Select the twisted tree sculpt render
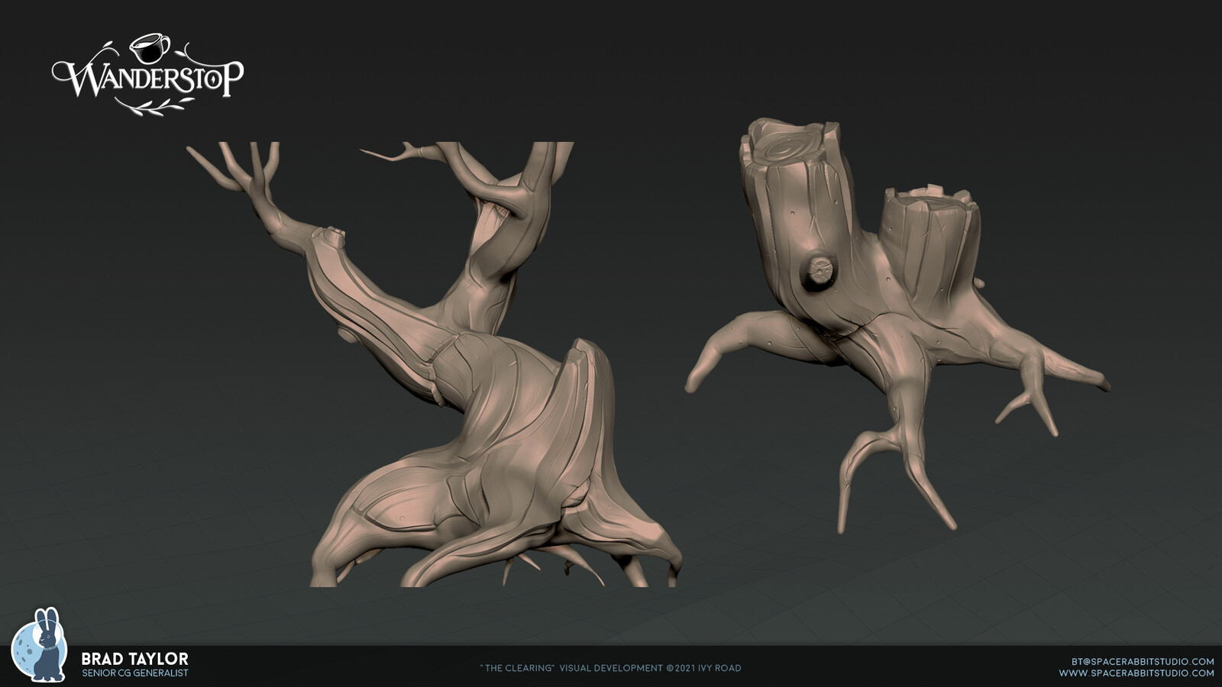The image size is (1222, 687). point(434,364)
